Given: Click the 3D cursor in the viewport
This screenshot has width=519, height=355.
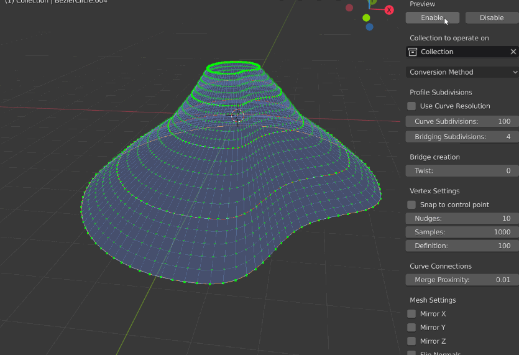Looking at the screenshot, I should pos(237,115).
